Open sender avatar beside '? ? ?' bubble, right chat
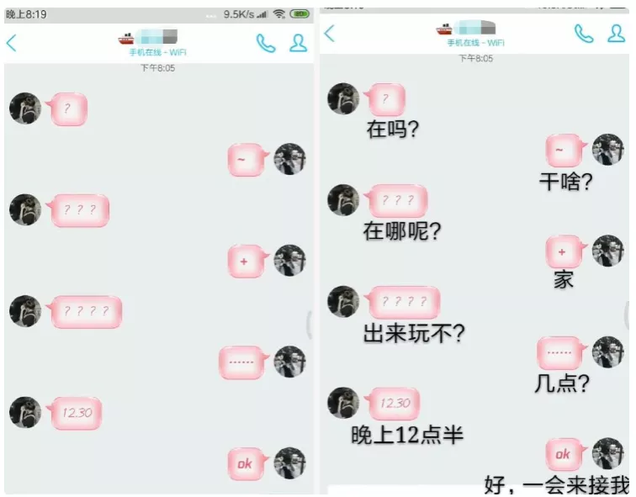The height and width of the screenshot is (497, 636). pyautogui.click(x=343, y=200)
